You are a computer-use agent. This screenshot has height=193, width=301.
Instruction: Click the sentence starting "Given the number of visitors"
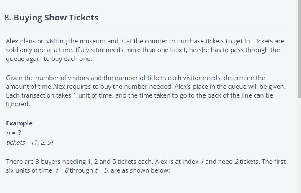pyautogui.click(x=84, y=78)
